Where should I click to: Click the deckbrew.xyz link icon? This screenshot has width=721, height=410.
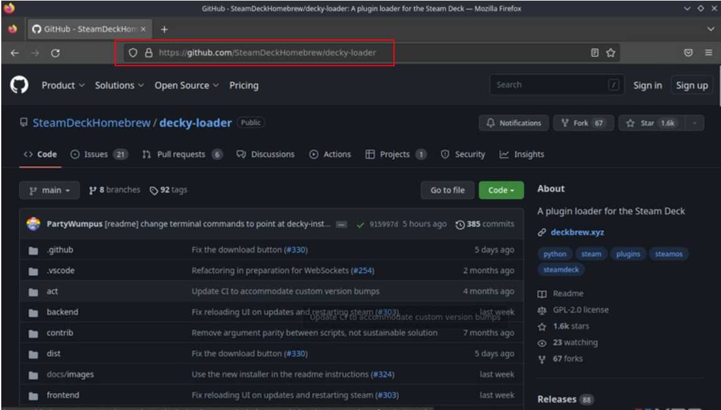click(542, 232)
